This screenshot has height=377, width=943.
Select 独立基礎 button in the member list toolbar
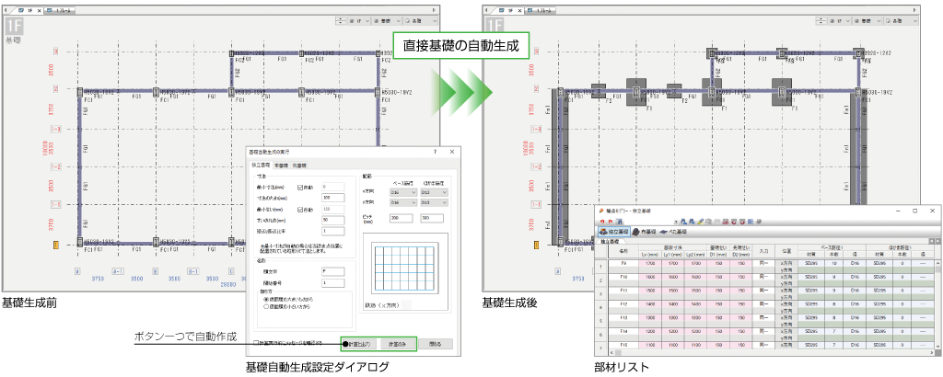point(614,232)
